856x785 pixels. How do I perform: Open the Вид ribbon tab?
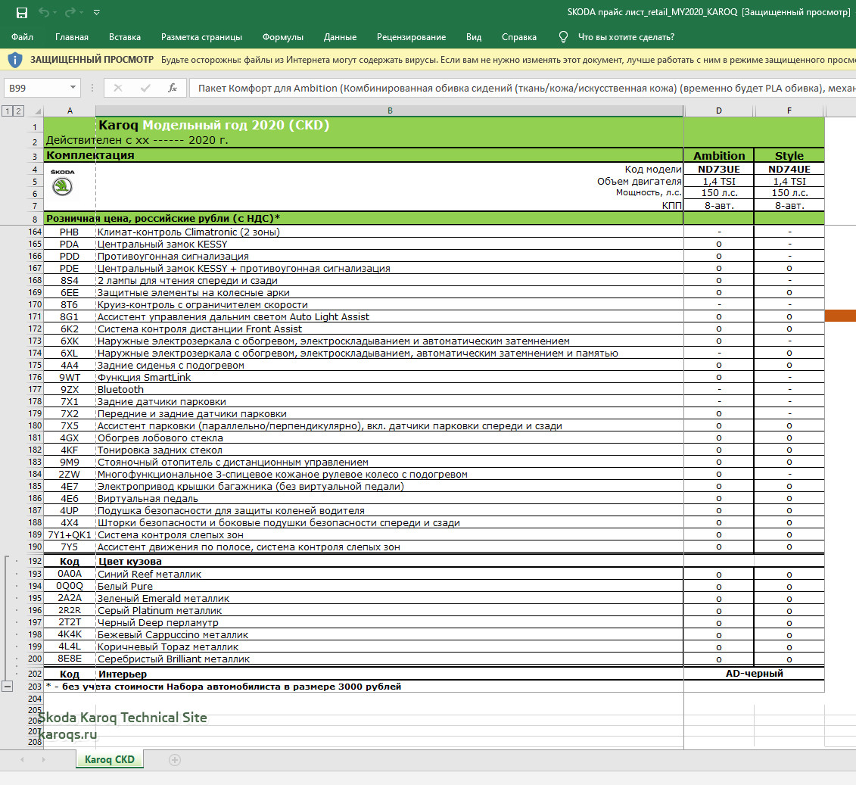[474, 37]
